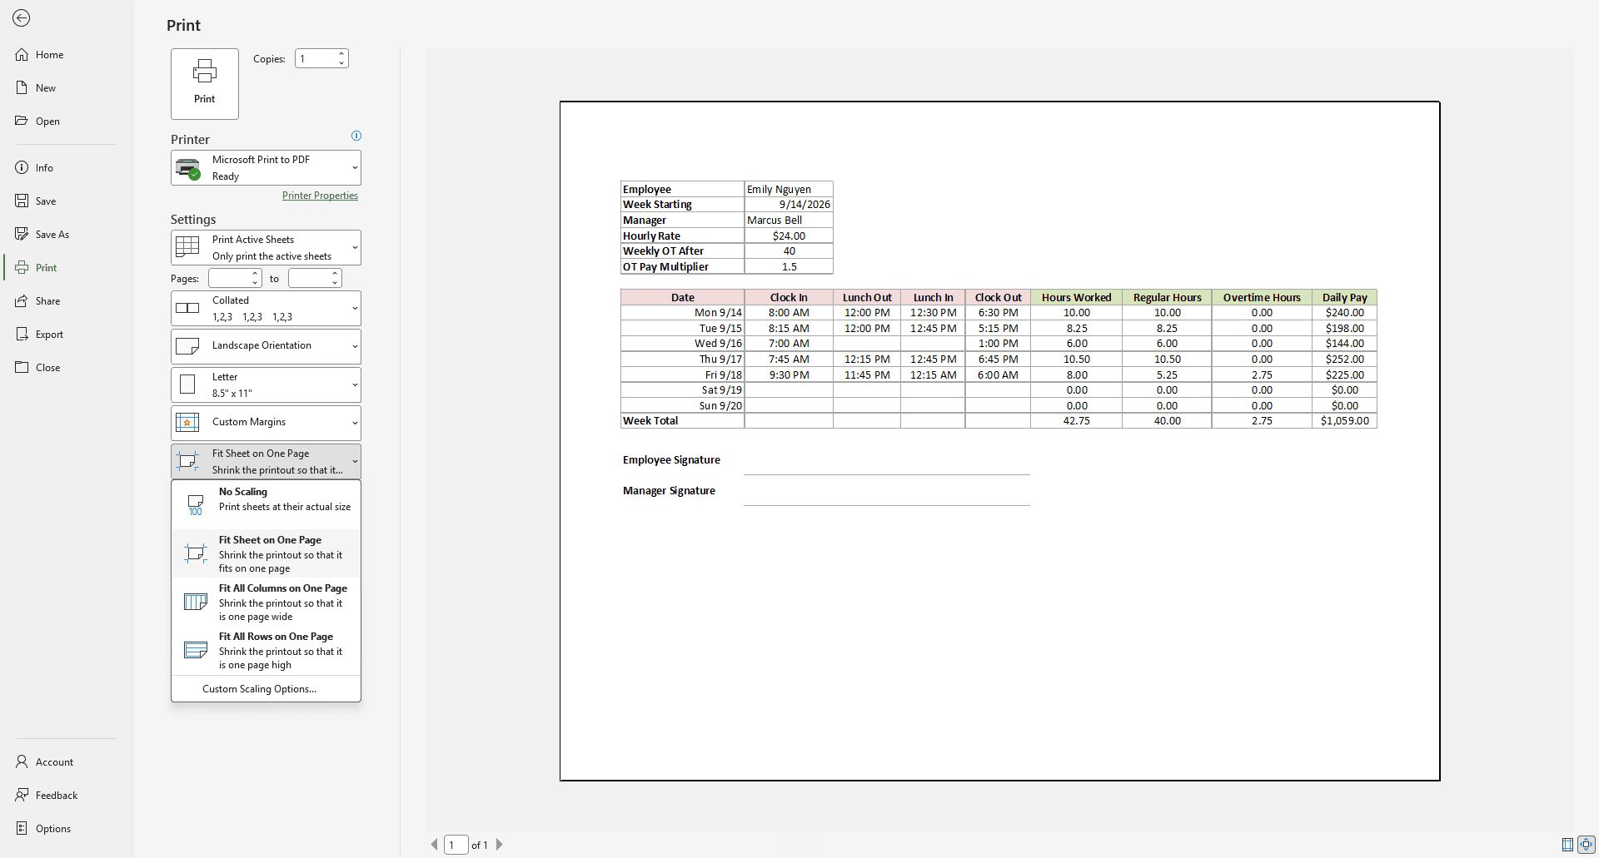Open the Collated dropdown
Viewport: 1599px width, 858px height.
266,309
